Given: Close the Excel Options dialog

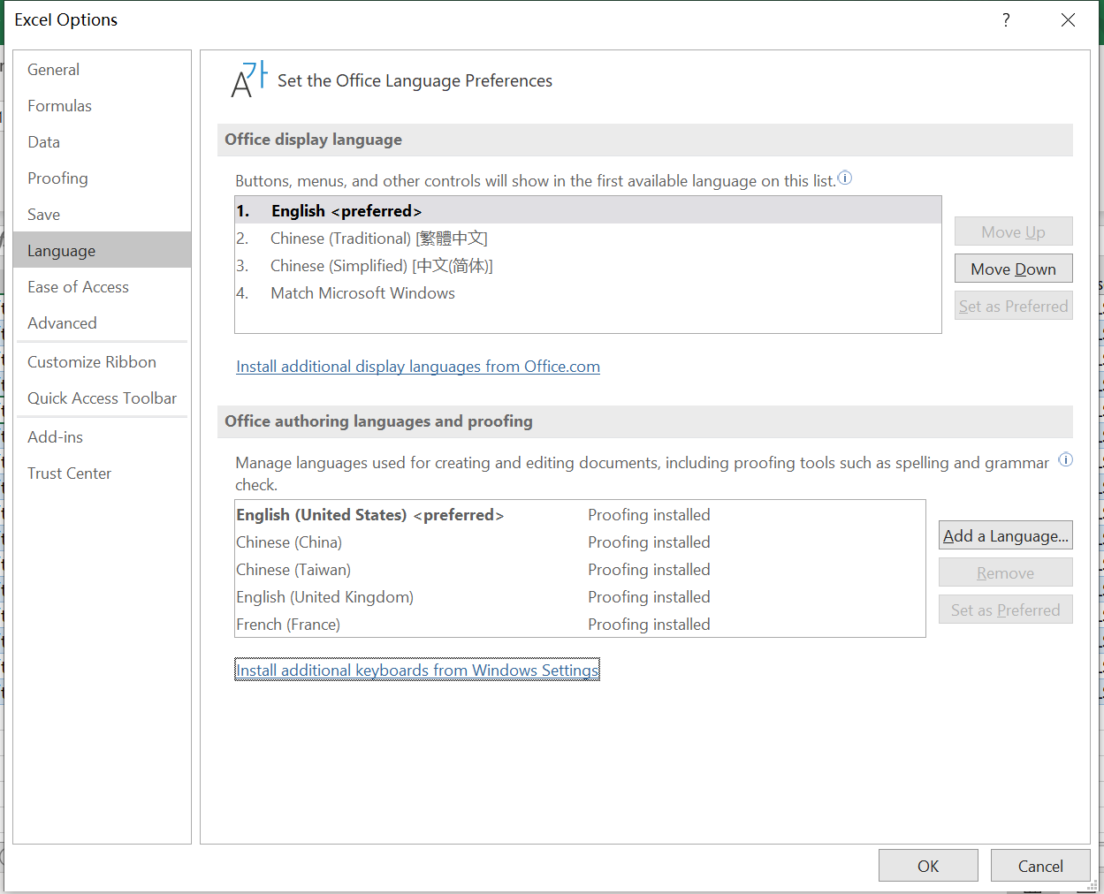Looking at the screenshot, I should click(x=1068, y=20).
